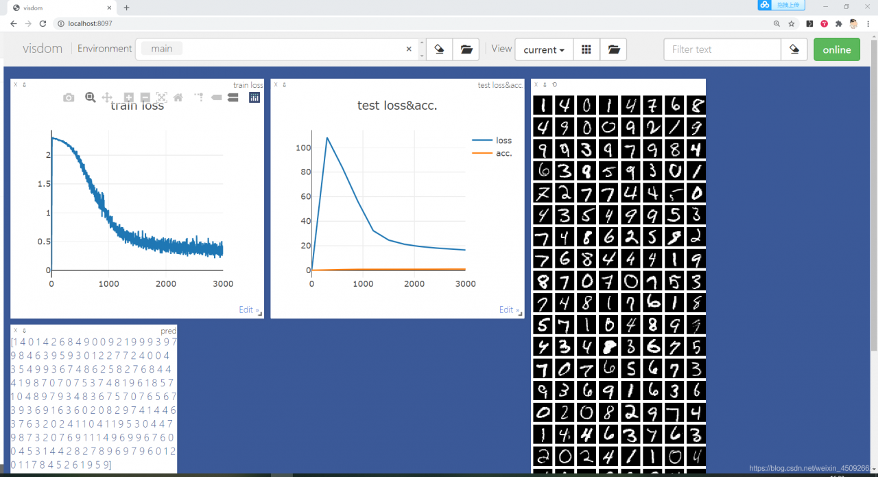Reload the localhost:8097 page
The width and height of the screenshot is (878, 477).
click(43, 23)
